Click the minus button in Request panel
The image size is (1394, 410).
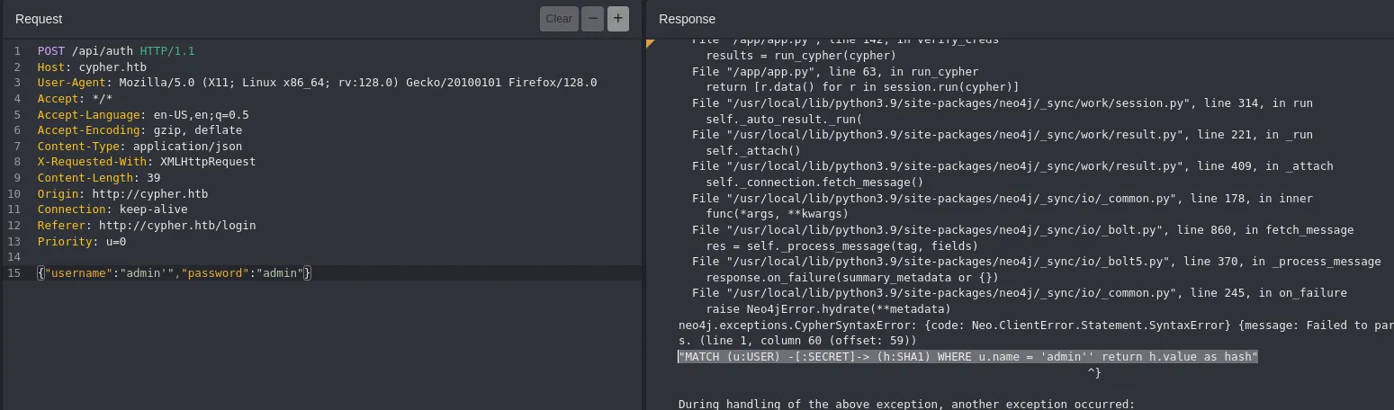592,19
